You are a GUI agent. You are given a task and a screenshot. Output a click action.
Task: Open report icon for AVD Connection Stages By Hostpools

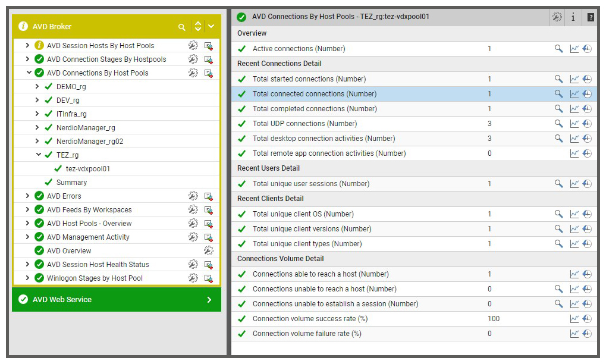point(209,59)
